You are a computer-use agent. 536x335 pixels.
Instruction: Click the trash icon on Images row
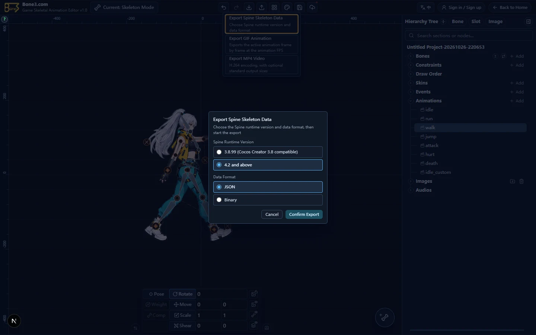tap(521, 181)
